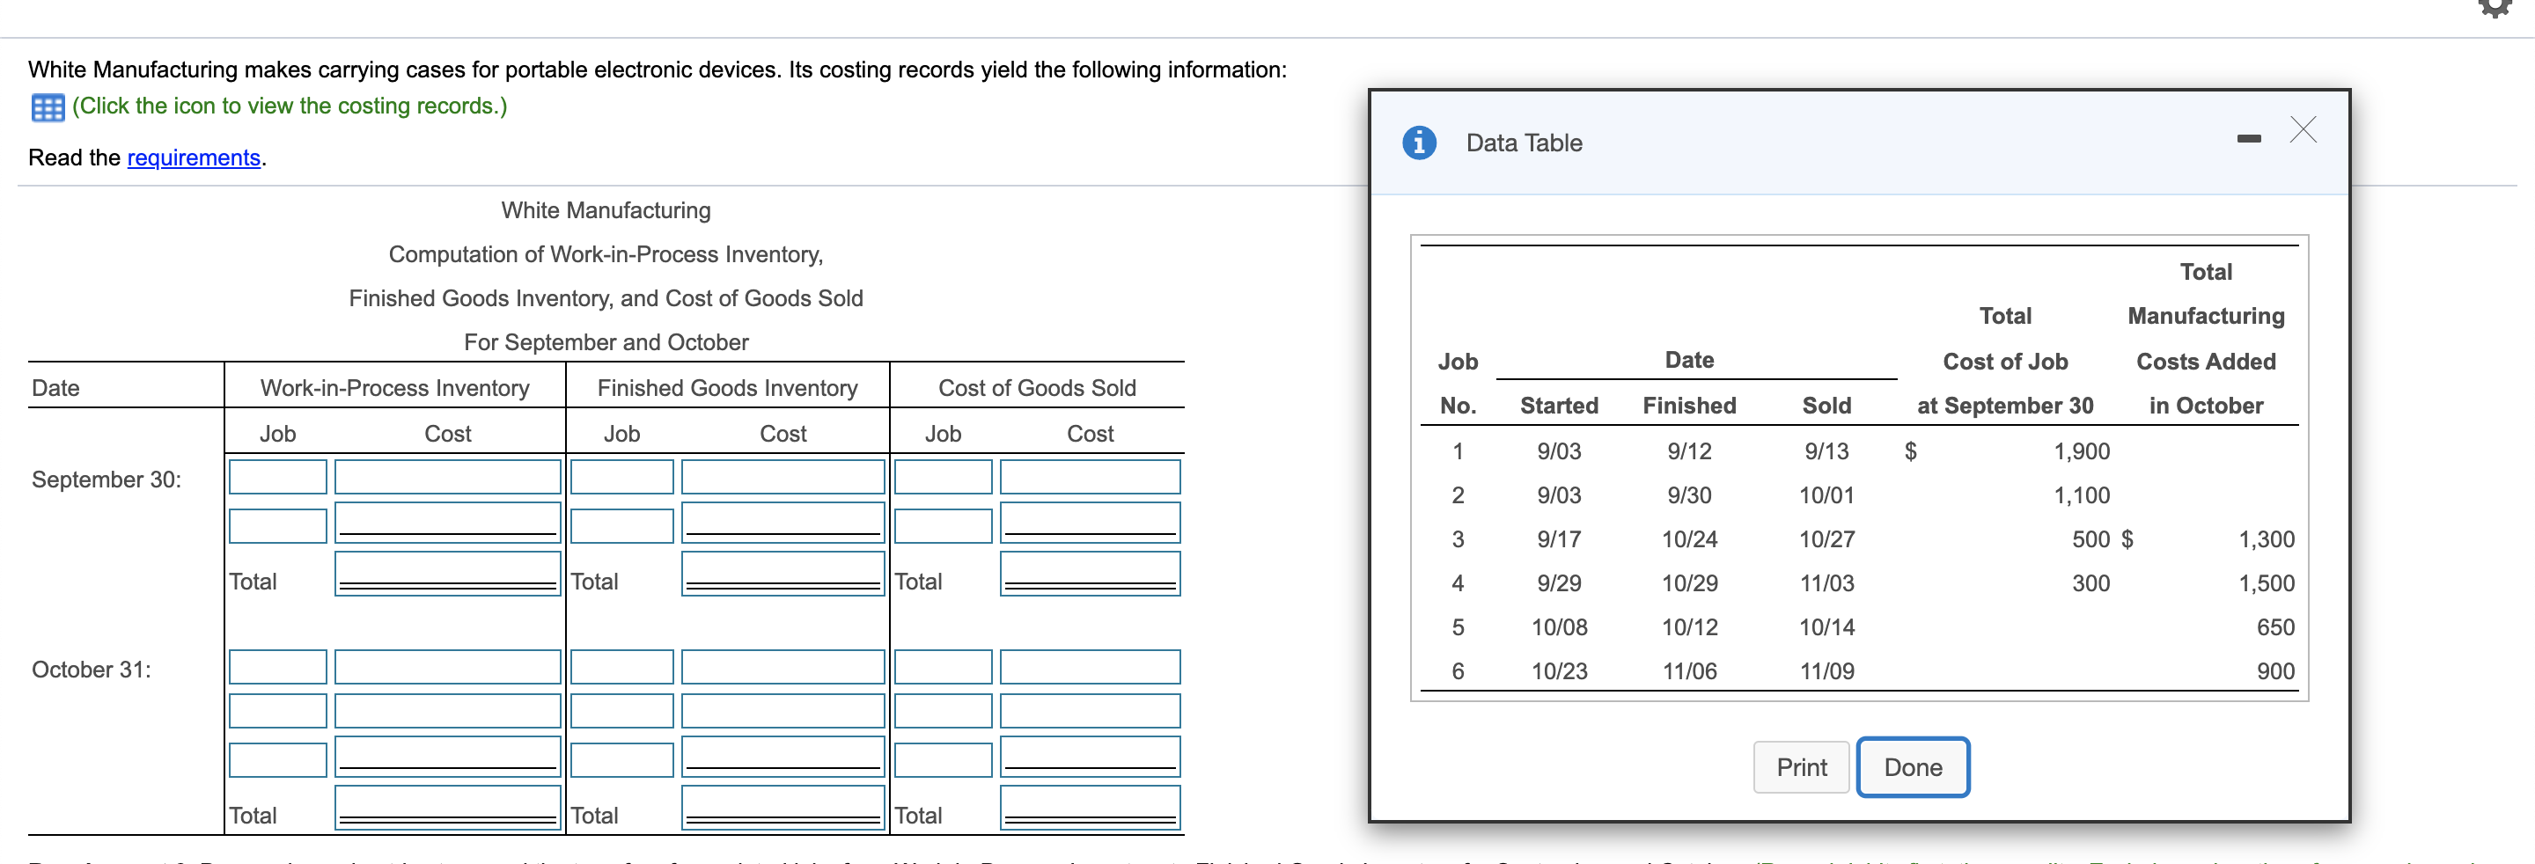Select first October 31 Finished Goods Cost field
Image resolution: width=2535 pixels, height=864 pixels.
pos(783,666)
